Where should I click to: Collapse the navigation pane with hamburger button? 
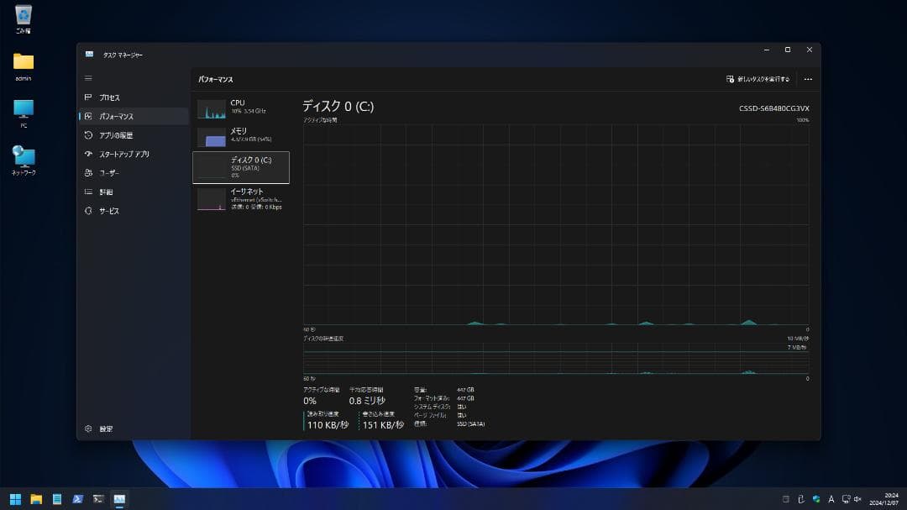88,78
